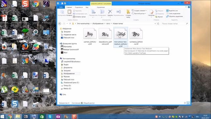
Task: Click the Refresh button by address bar
Action: pos(158,23)
